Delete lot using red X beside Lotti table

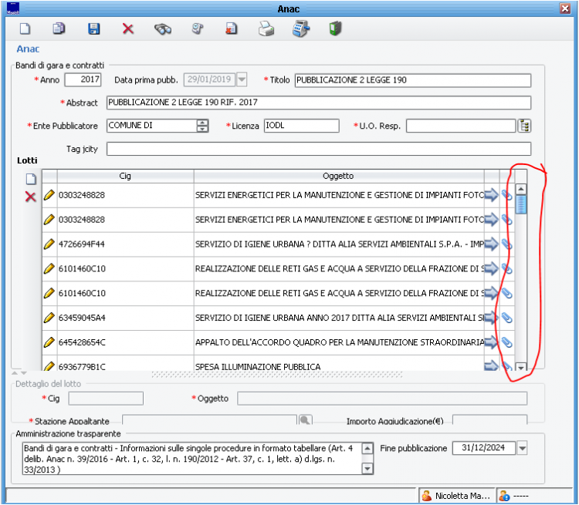[x=31, y=197]
